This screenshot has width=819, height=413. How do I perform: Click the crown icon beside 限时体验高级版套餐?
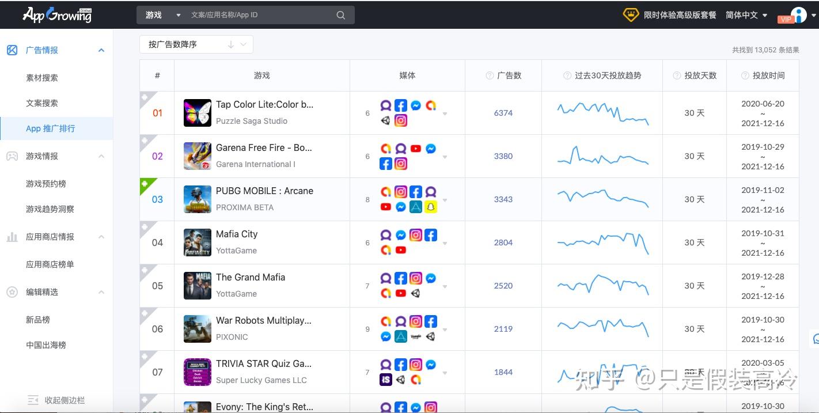point(631,14)
